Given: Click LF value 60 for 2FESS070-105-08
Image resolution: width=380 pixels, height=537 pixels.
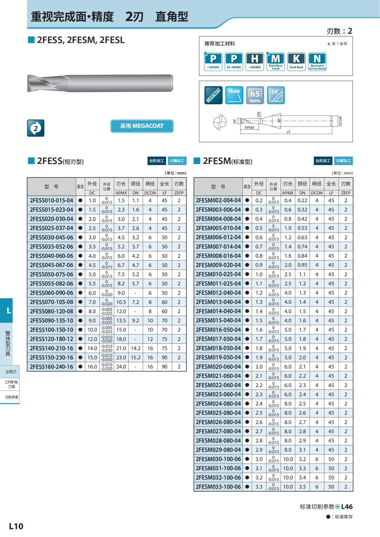Looking at the screenshot, I should pyautogui.click(x=165, y=302).
